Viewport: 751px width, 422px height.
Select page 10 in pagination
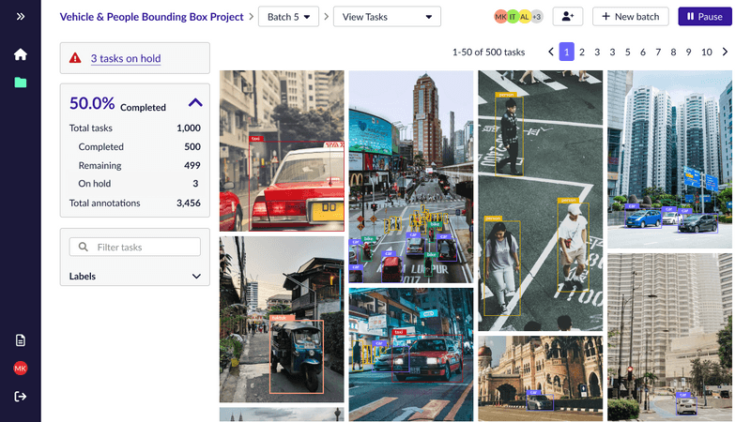707,52
